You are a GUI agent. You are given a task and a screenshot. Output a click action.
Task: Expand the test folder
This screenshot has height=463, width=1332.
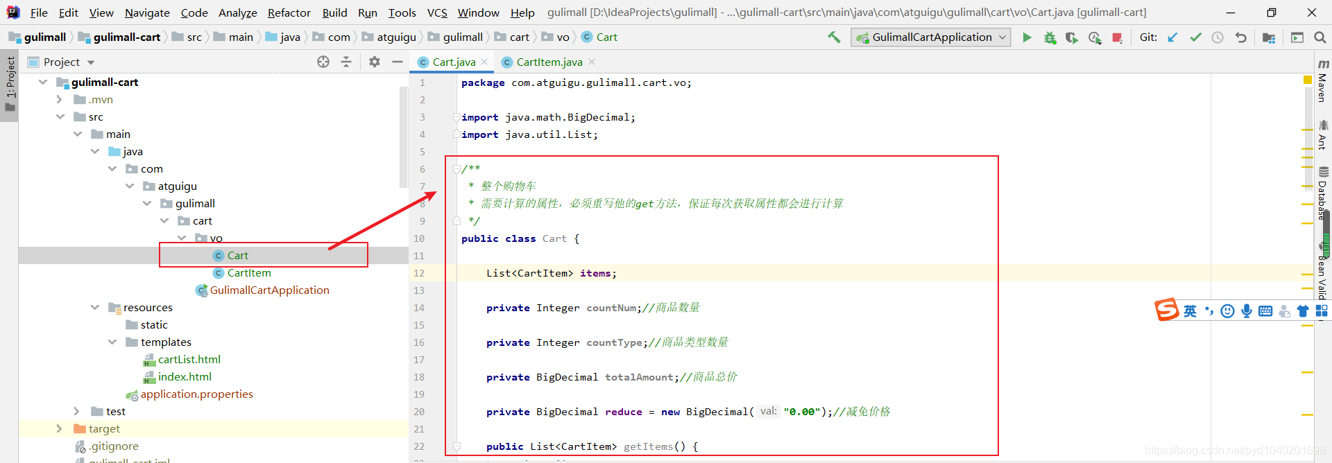78,411
